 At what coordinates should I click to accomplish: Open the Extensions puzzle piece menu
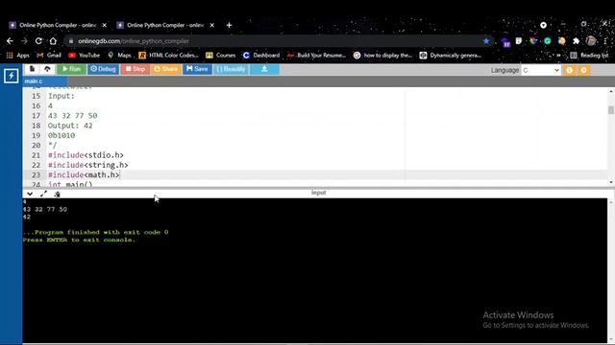[577, 40]
